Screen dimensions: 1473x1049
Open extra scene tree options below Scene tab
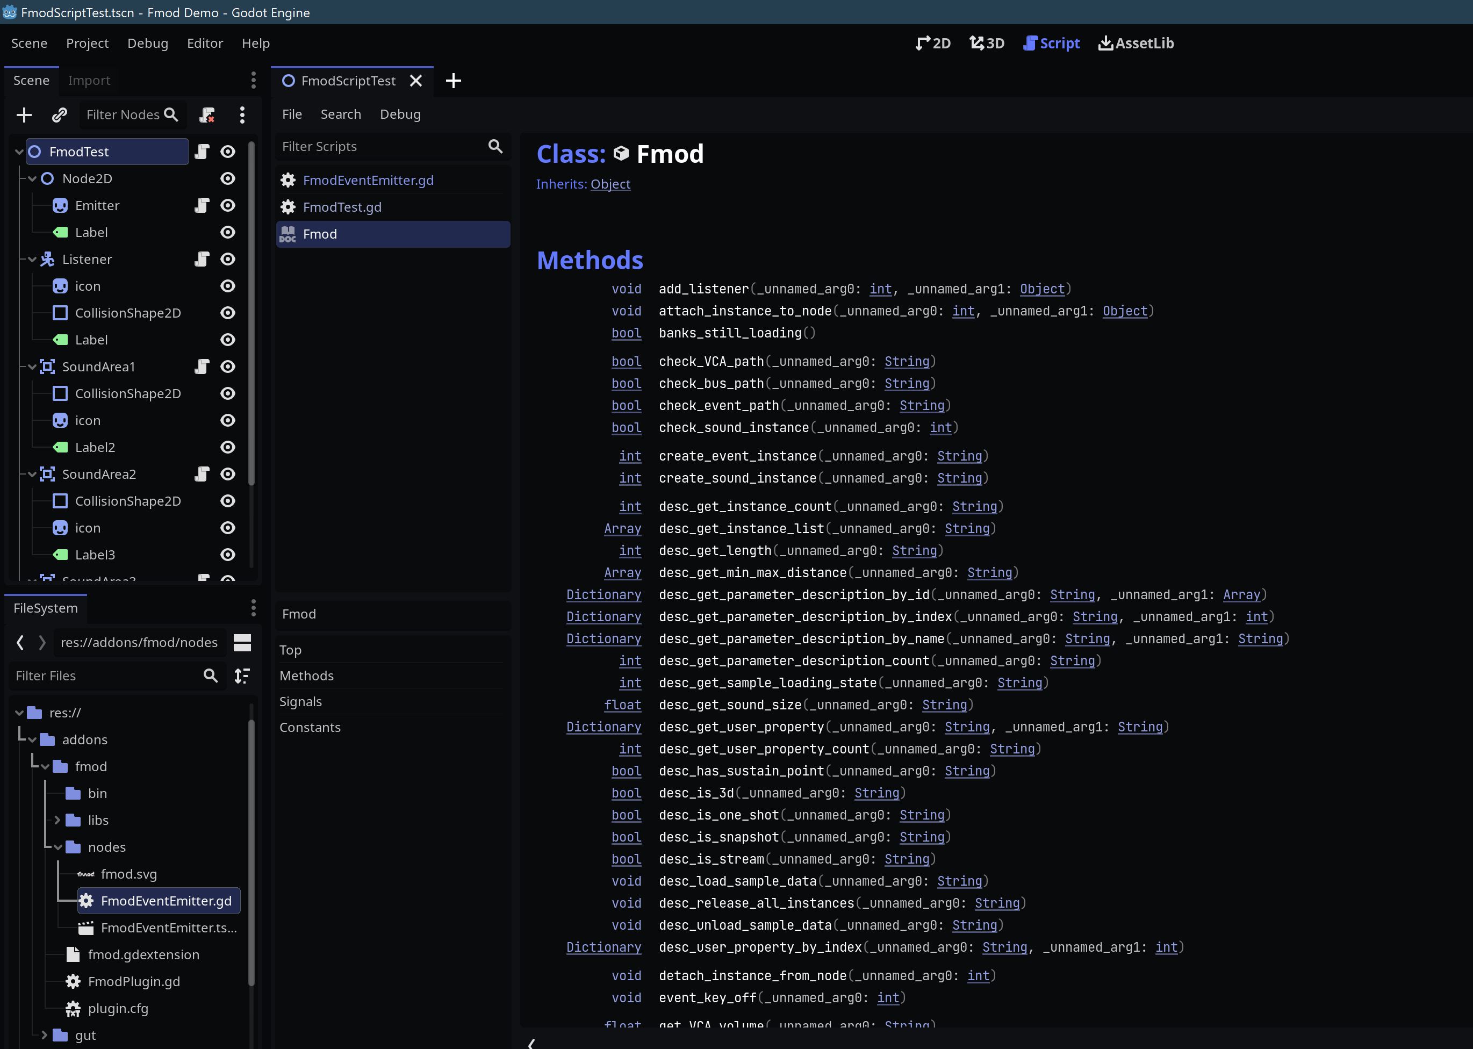[242, 115]
